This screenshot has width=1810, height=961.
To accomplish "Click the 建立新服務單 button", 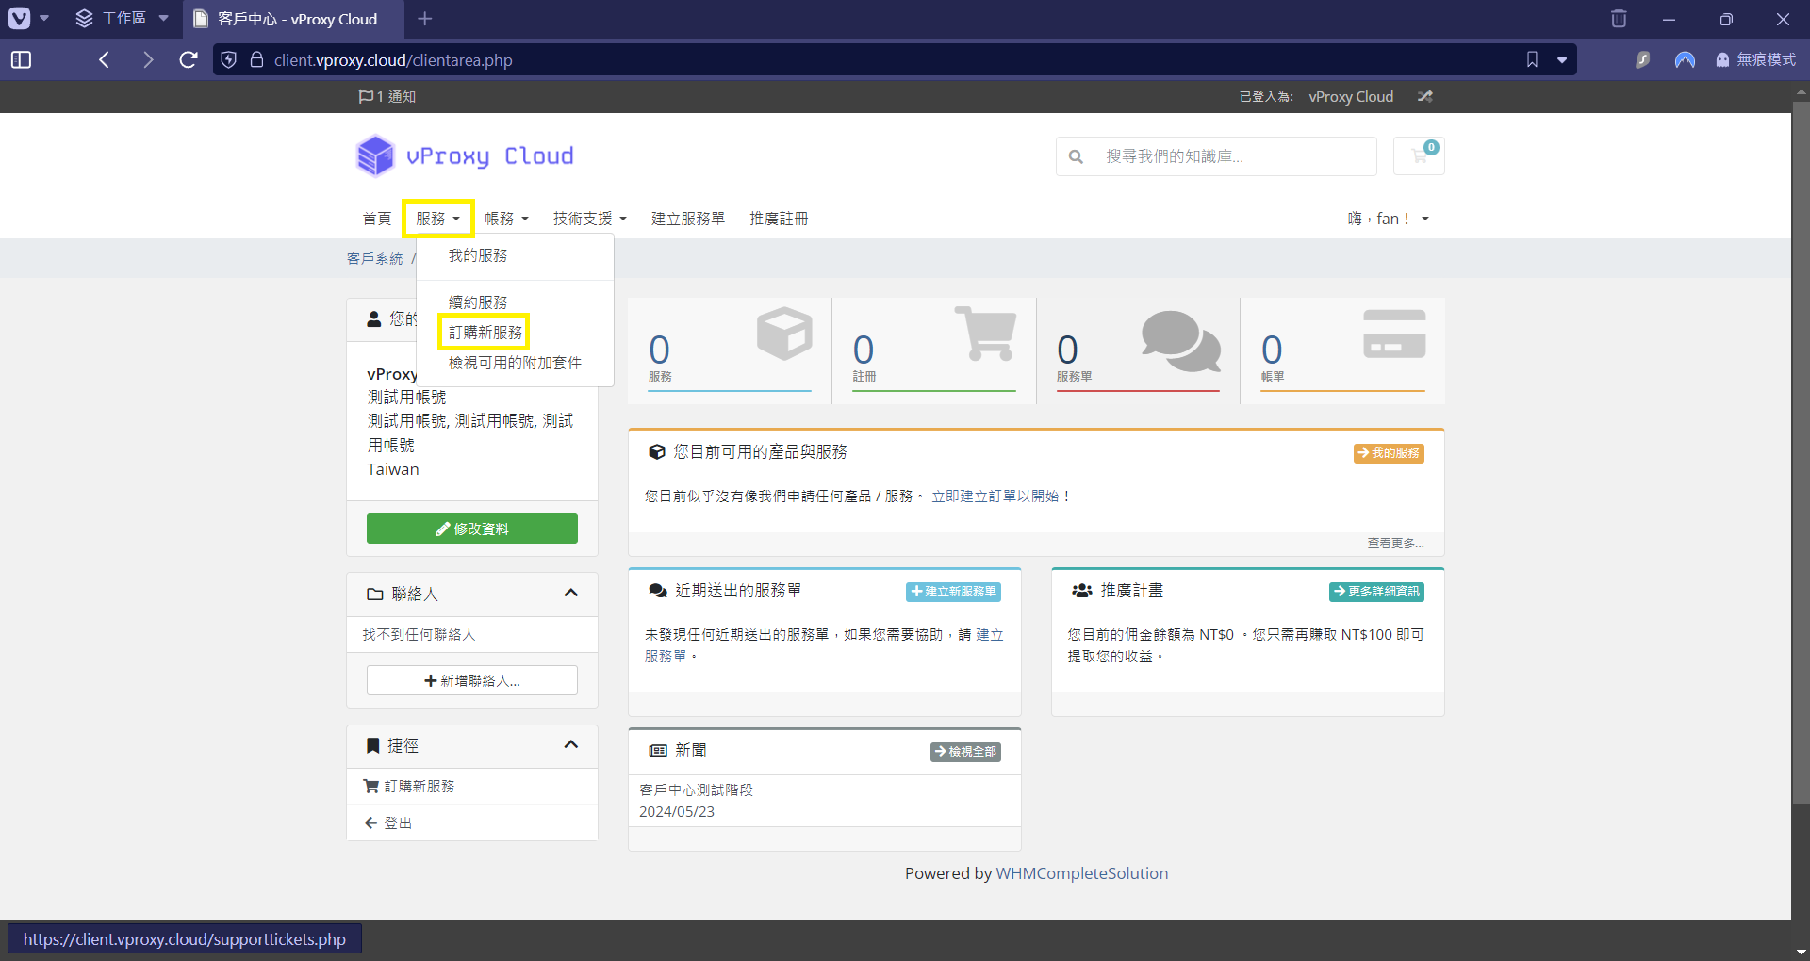I will (953, 592).
